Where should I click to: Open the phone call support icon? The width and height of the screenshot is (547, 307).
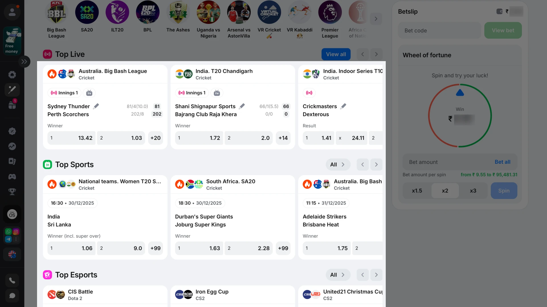[12, 281]
